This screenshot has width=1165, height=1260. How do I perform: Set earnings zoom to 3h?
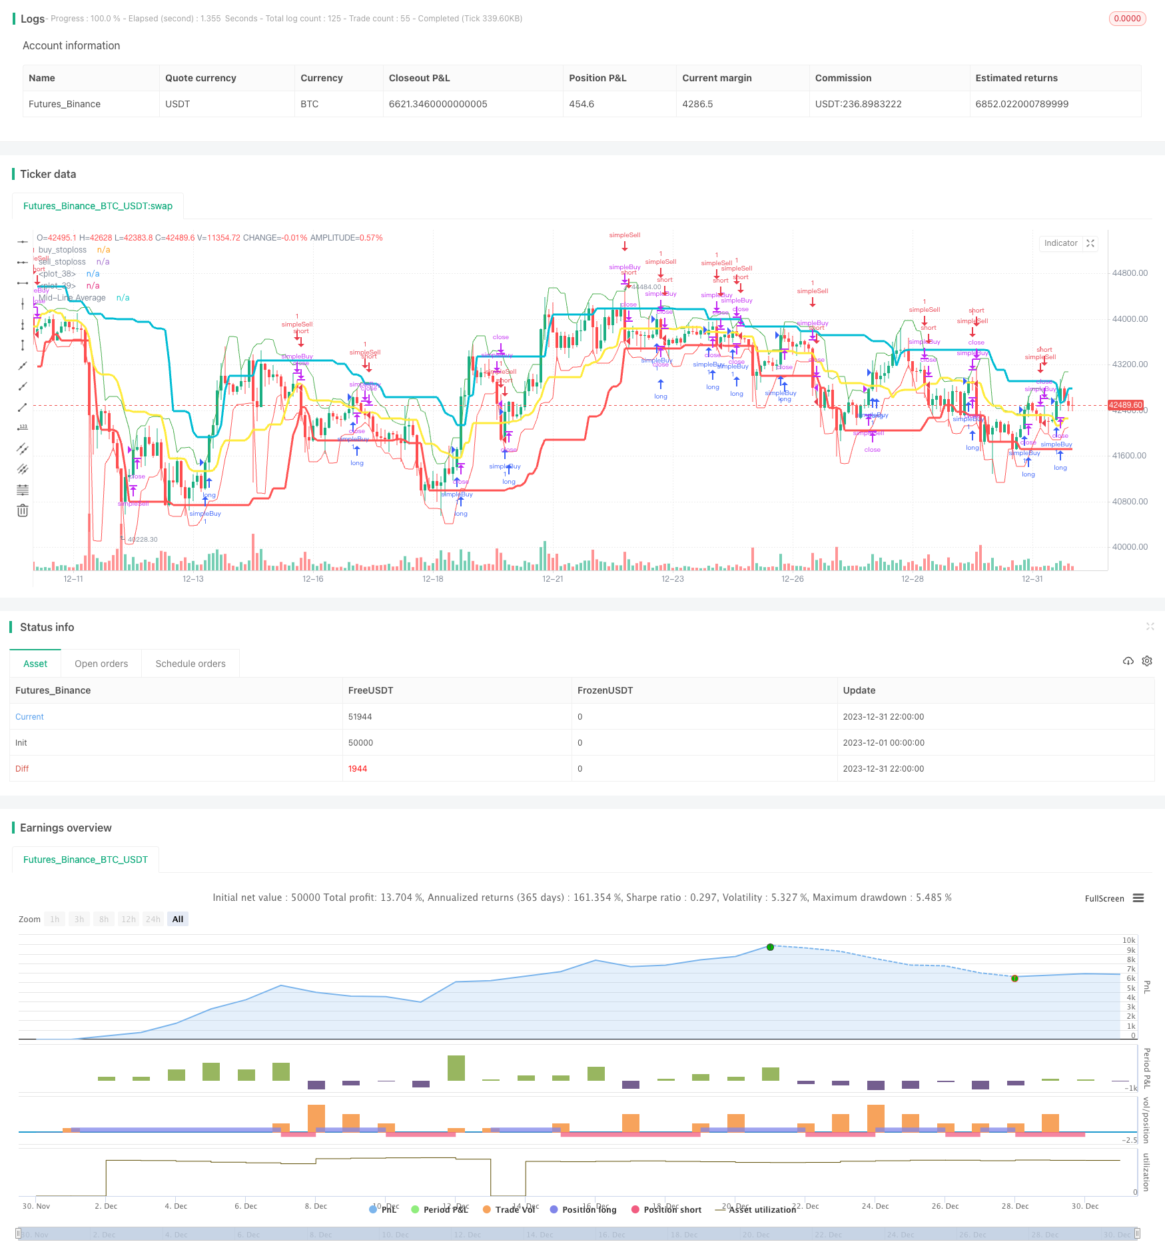(x=79, y=920)
